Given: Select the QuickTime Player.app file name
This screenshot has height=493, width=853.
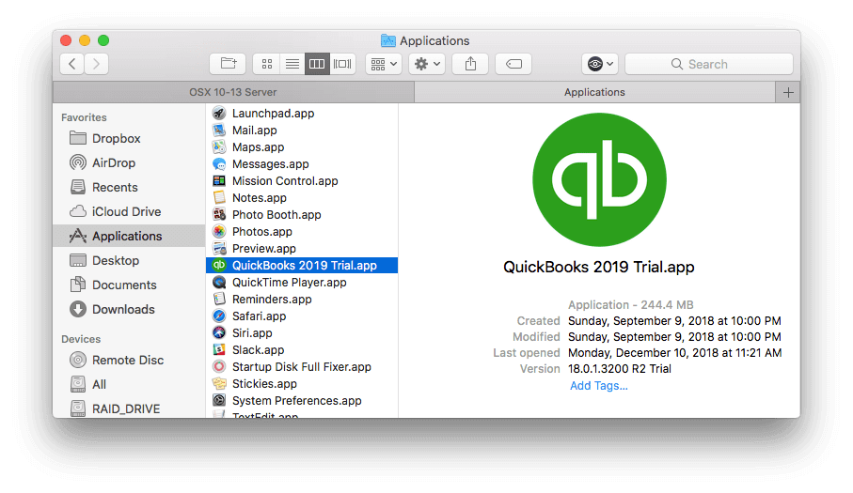Looking at the screenshot, I should point(290,283).
